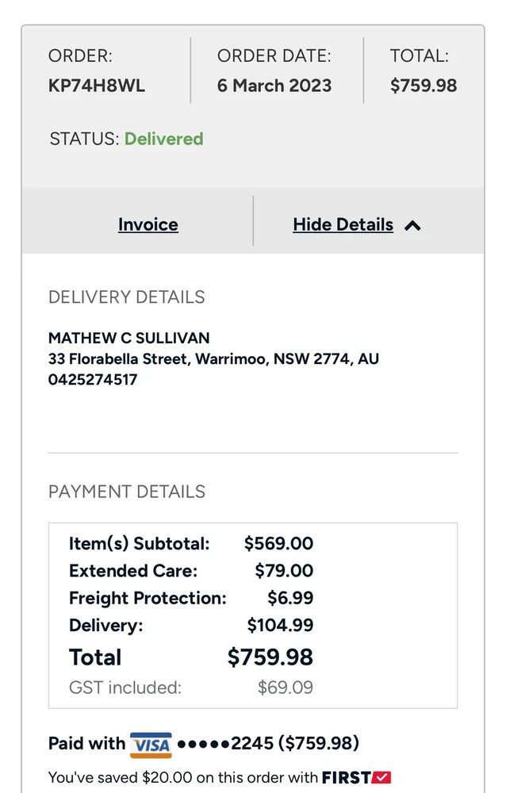
Task: Select recipient name Mathew C Sullivan
Action: click(x=129, y=338)
